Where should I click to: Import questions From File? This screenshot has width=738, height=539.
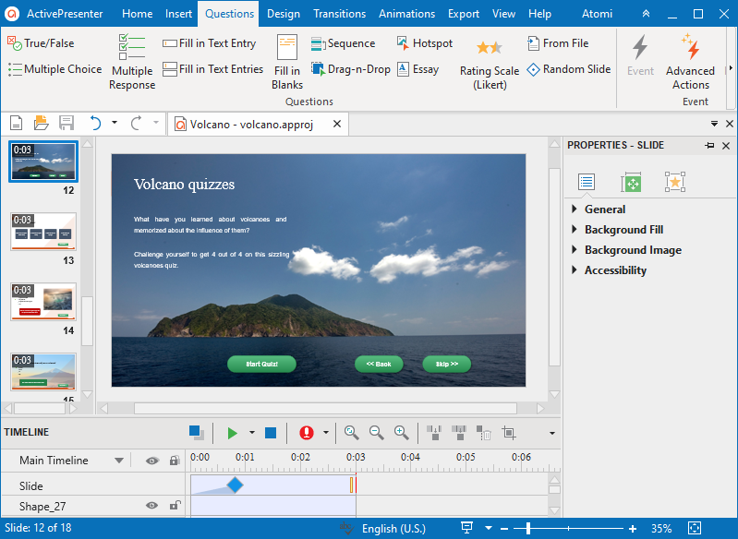click(x=558, y=43)
